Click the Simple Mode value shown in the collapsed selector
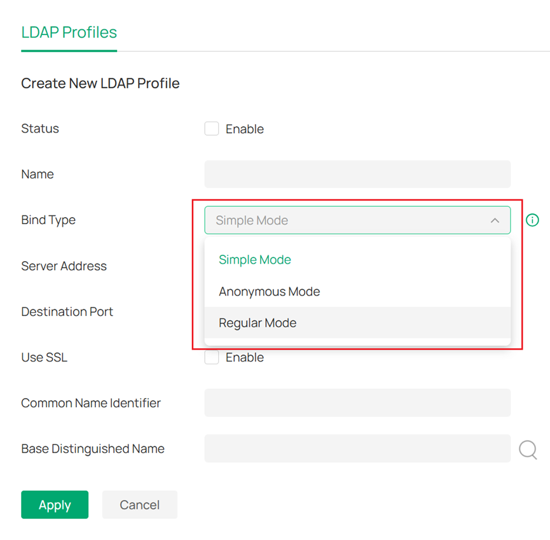 click(251, 220)
